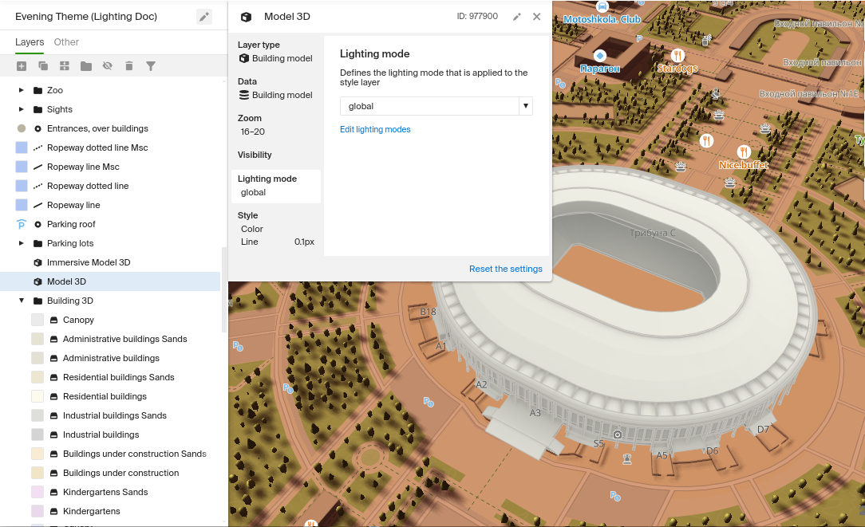Screen dimensions: 865x527
Task: Toggle layer visibility with crossed-eye icon
Action: 108,66
